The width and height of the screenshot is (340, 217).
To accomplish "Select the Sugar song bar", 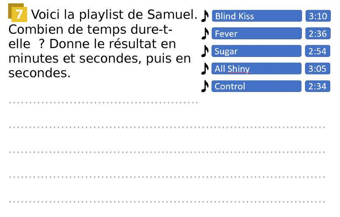I will click(257, 51).
